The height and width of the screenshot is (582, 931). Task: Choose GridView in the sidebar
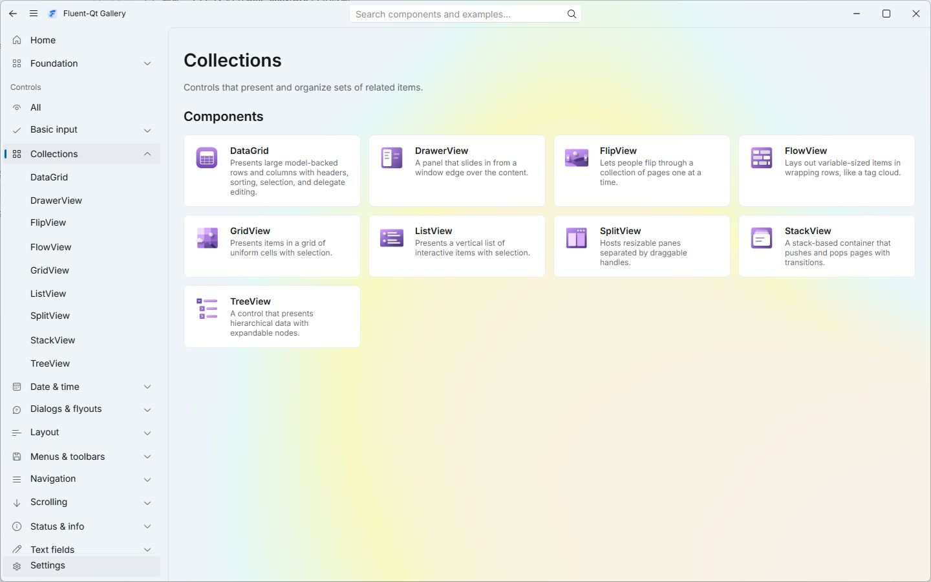click(81, 270)
